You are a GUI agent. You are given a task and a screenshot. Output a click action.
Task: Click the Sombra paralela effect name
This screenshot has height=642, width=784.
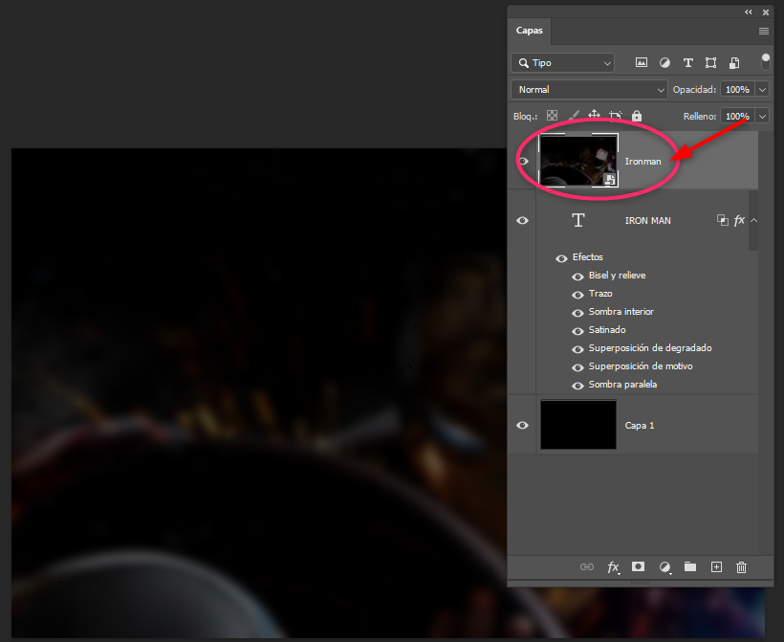click(x=622, y=385)
